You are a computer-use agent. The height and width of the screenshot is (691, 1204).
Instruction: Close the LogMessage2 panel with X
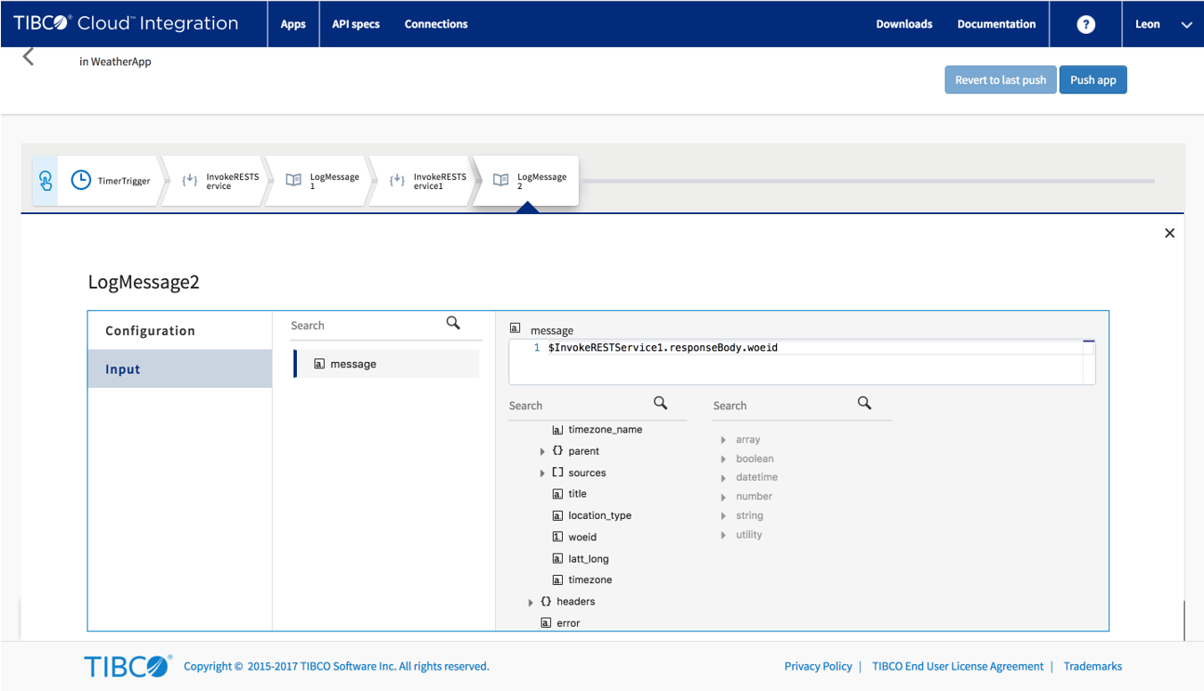(x=1169, y=234)
